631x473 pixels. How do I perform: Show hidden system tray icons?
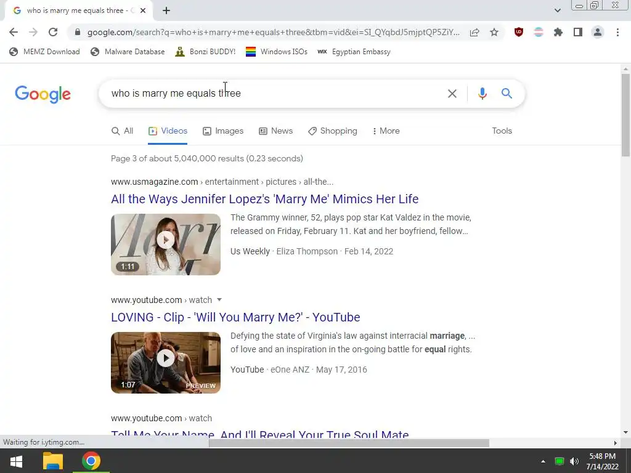coord(543,461)
